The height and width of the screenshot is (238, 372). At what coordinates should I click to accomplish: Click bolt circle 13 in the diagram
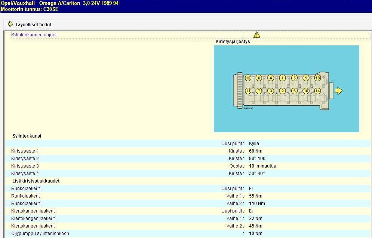[317, 78]
